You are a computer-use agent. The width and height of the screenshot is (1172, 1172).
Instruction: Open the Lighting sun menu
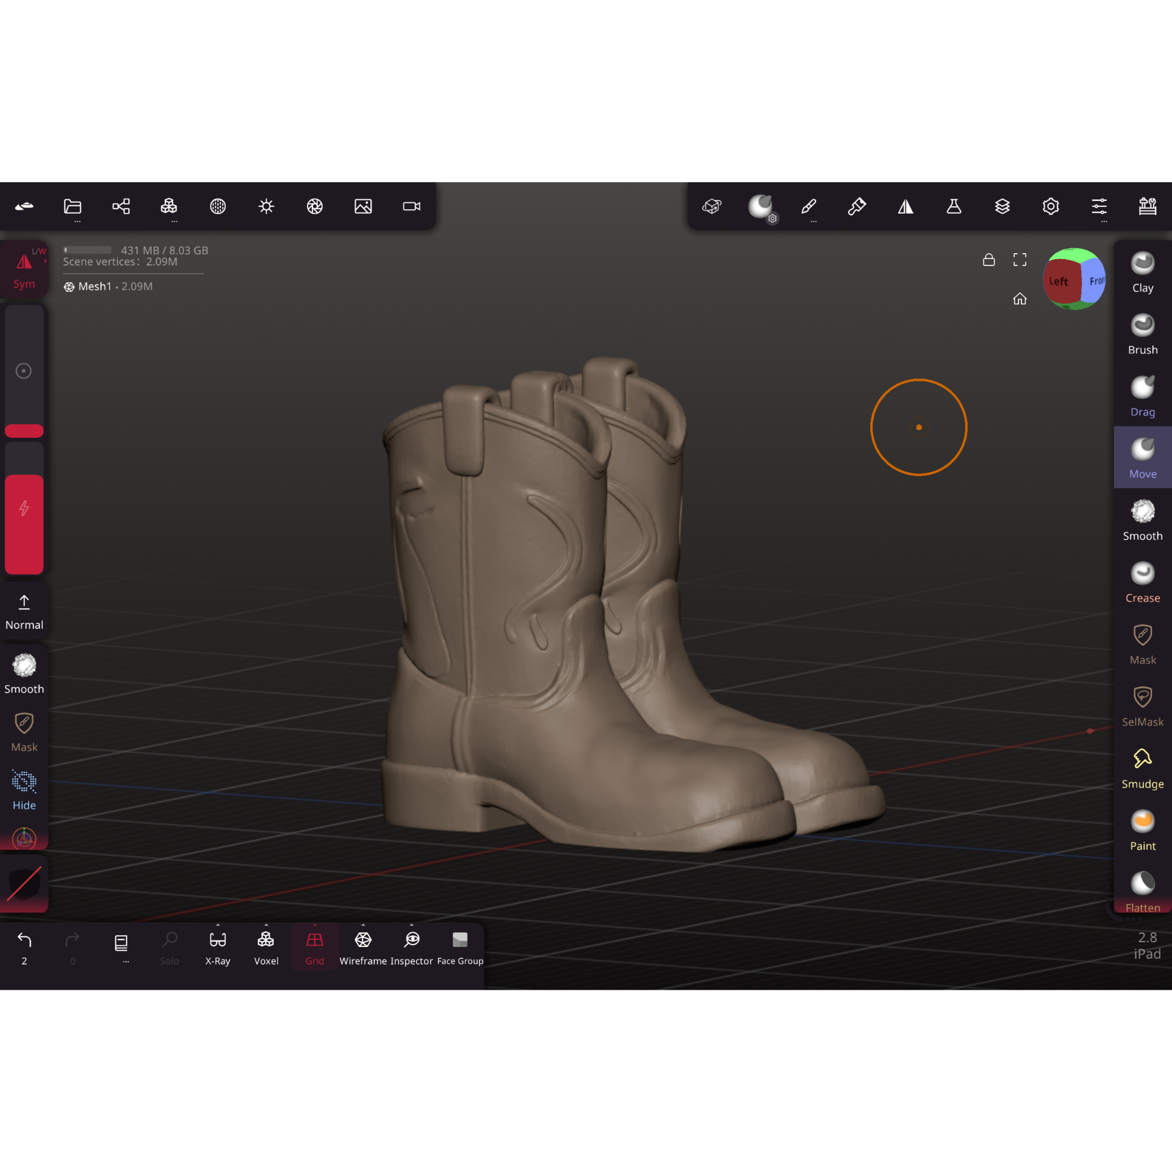pyautogui.click(x=266, y=206)
